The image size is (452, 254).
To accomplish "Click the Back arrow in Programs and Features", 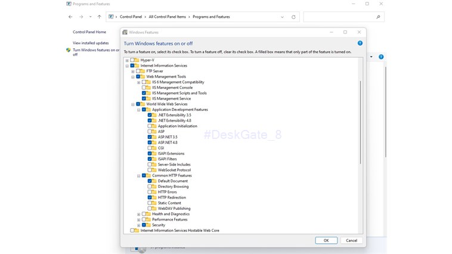I will tap(70, 17).
